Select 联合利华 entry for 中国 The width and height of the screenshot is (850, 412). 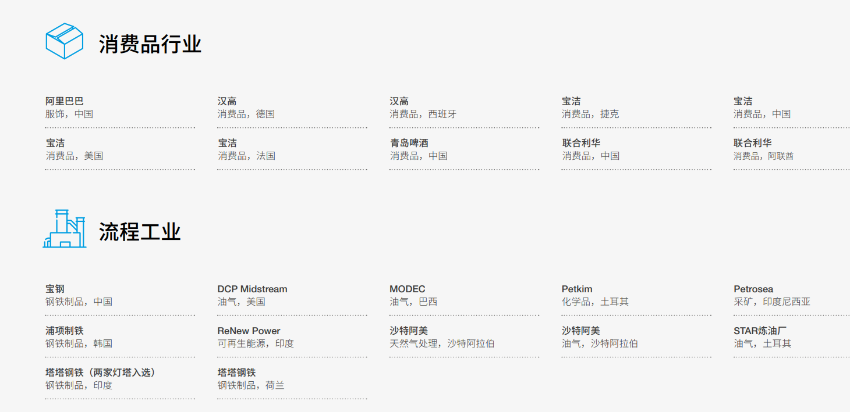581,143
